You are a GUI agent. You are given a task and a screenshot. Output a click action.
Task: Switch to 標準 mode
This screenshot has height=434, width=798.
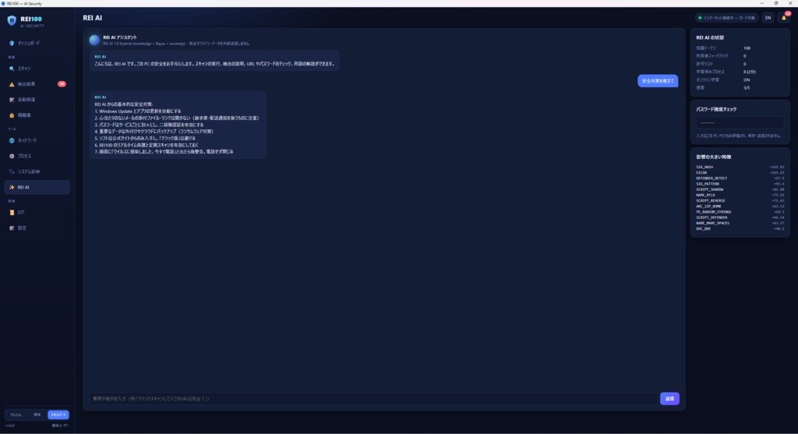pyautogui.click(x=37, y=415)
